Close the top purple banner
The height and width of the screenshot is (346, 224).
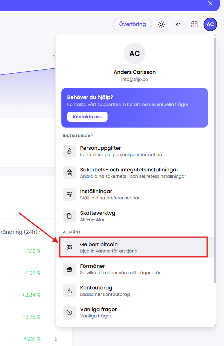(x=210, y=3)
